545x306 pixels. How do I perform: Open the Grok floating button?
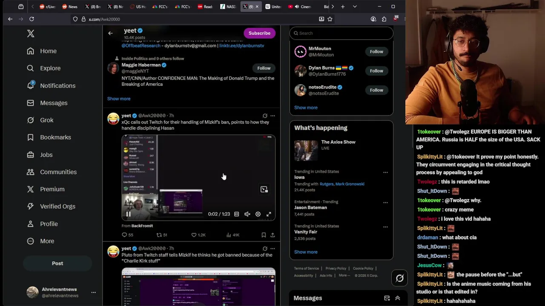[399, 278]
